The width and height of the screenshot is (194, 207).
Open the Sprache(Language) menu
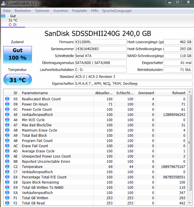117,11
